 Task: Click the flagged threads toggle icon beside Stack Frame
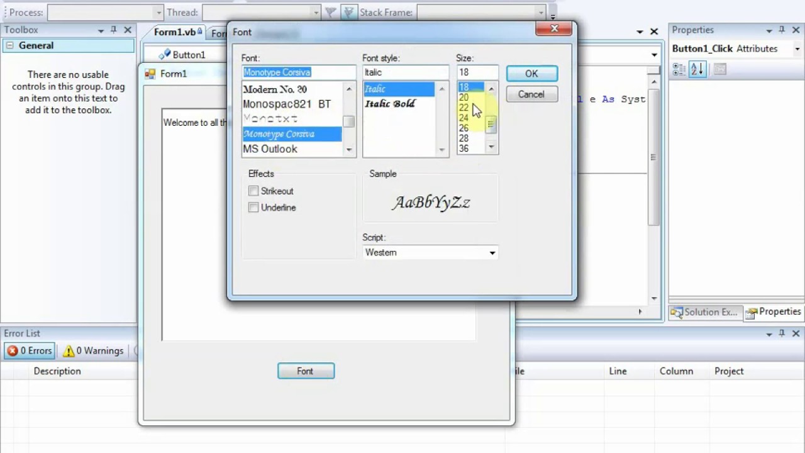coord(349,12)
